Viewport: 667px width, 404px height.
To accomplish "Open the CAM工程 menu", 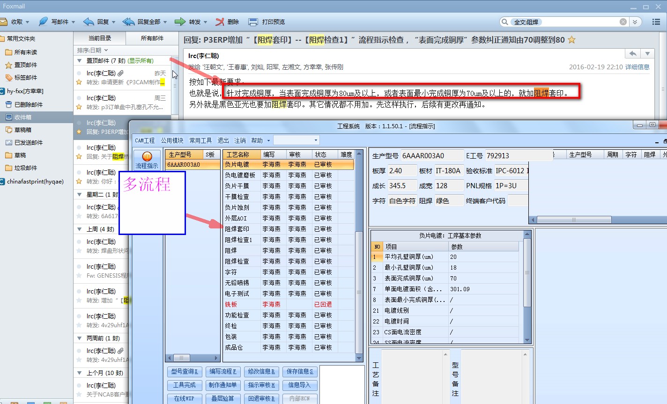I will click(145, 140).
